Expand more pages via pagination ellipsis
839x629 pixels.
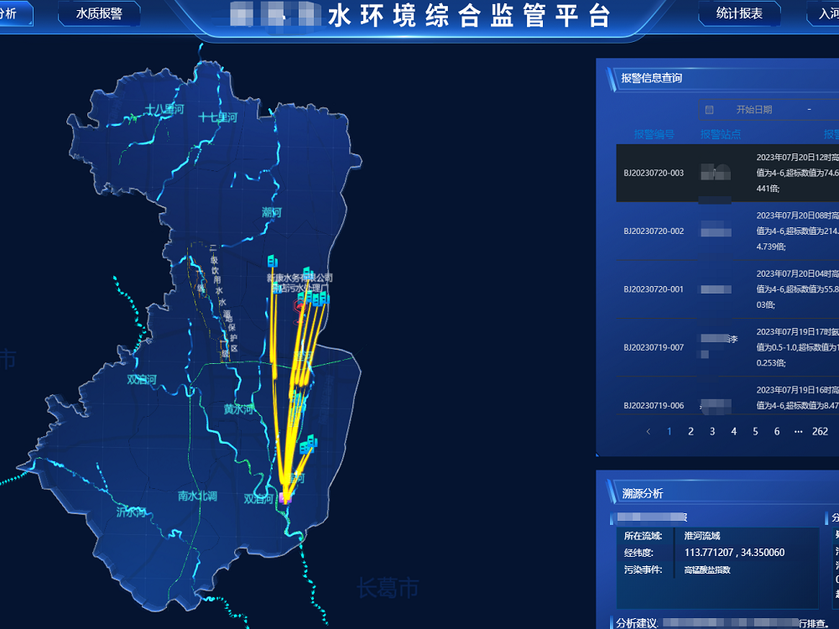point(798,431)
